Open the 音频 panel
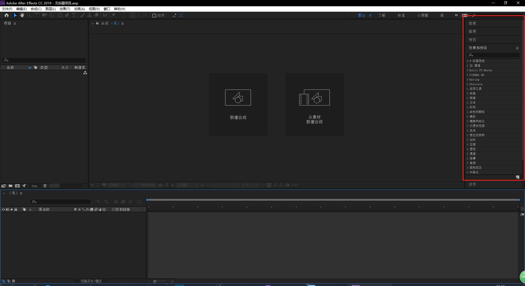Viewport: 525px width, 286px height. [x=472, y=31]
